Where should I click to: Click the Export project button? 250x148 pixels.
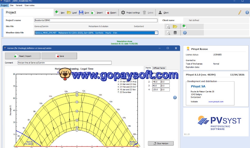[111, 12]
